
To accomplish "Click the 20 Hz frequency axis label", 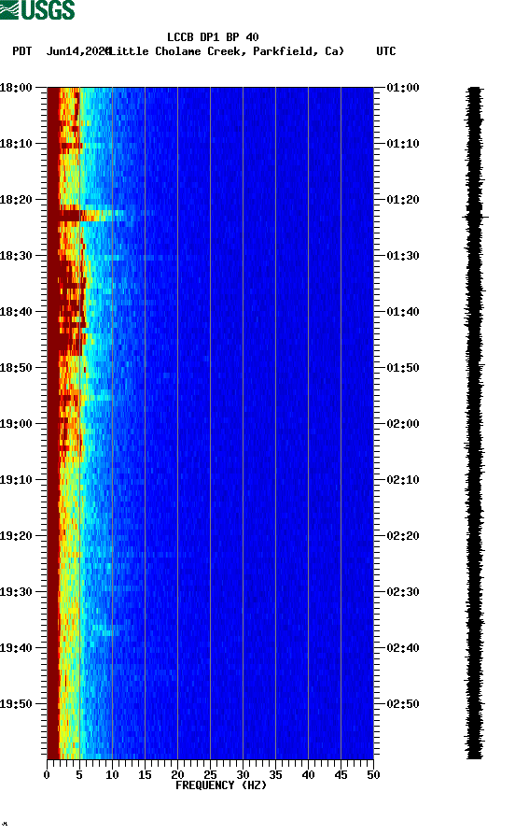I will [x=177, y=775].
